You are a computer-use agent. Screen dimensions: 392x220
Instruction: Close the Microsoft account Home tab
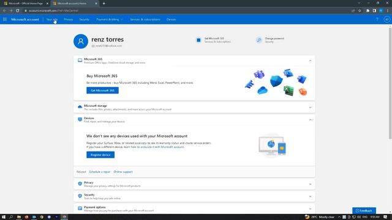(x=96, y=4)
